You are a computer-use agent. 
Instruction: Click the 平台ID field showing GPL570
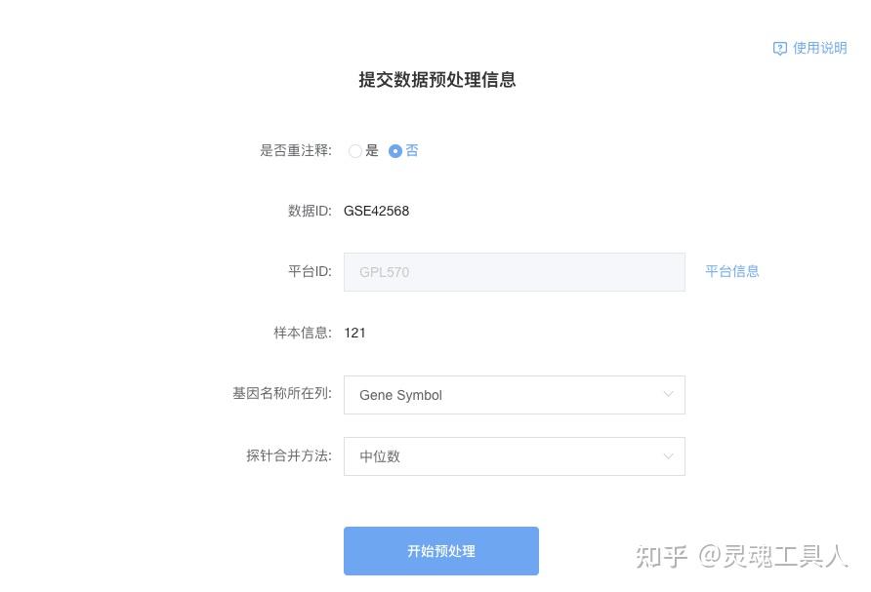tap(514, 272)
